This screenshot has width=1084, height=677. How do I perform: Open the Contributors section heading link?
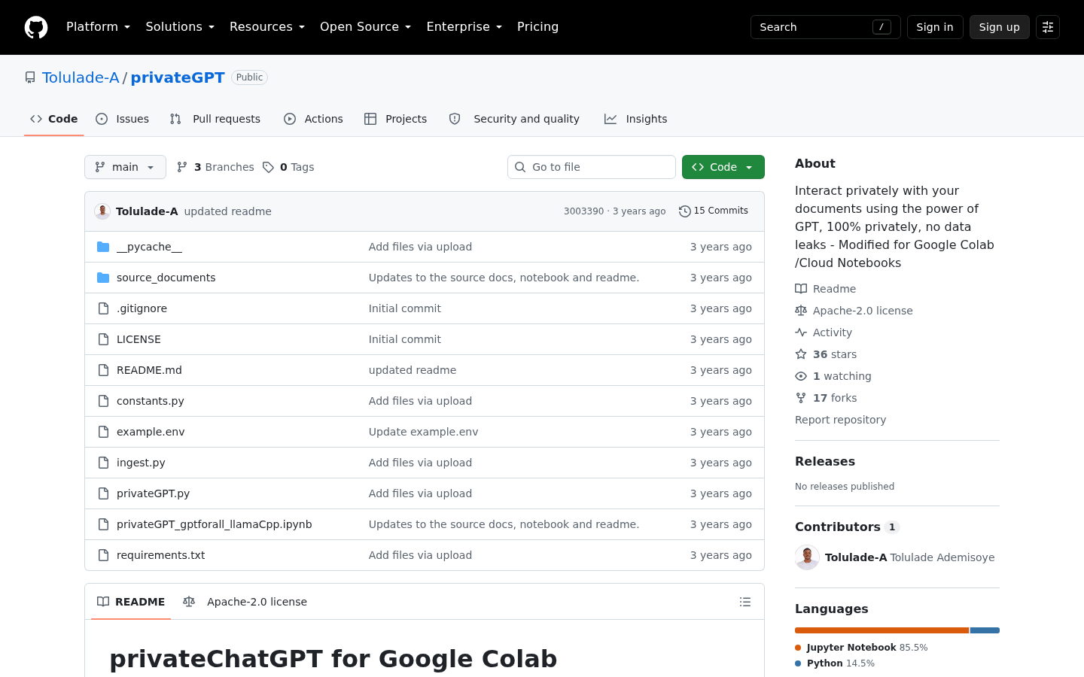pyautogui.click(x=848, y=527)
